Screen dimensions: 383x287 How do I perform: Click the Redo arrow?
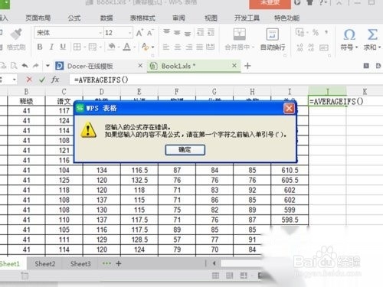click(35, 66)
